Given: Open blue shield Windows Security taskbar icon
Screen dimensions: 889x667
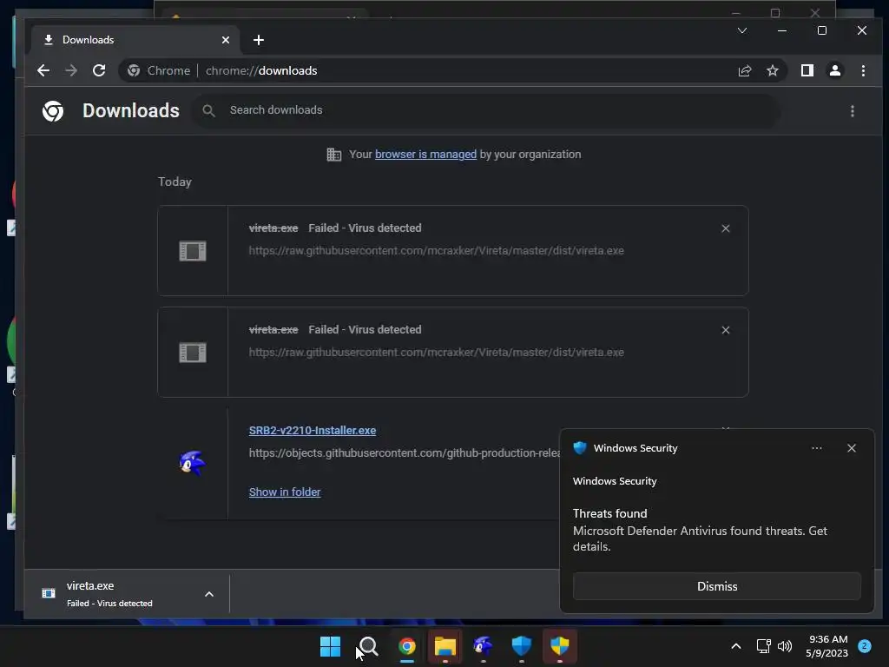Looking at the screenshot, I should (x=522, y=646).
